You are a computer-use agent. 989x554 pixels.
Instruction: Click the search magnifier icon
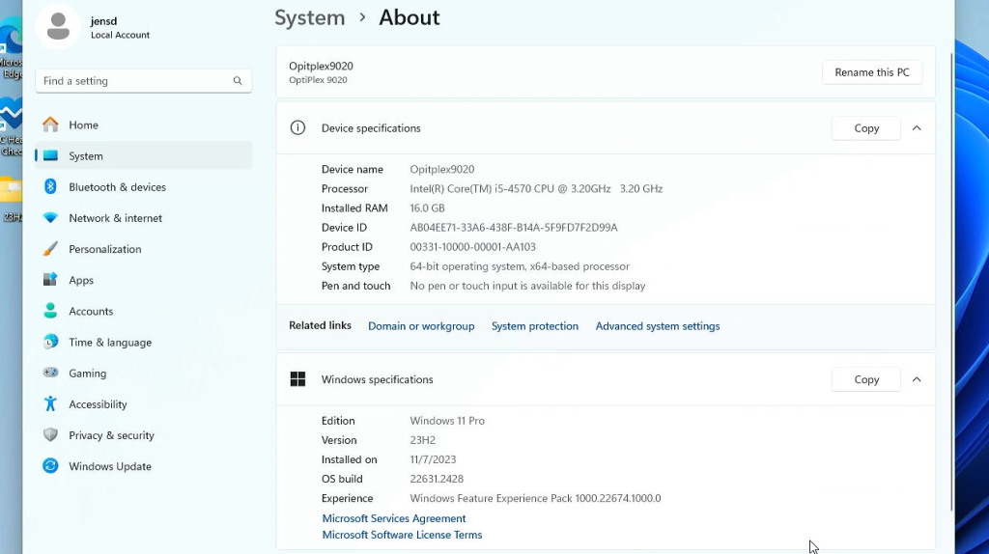click(238, 81)
